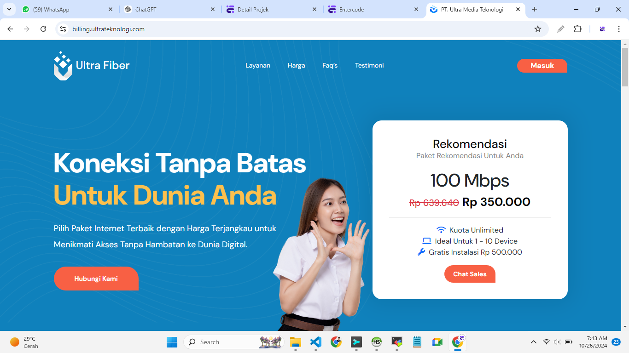
Task: Go forward in browser history
Action: (27, 29)
